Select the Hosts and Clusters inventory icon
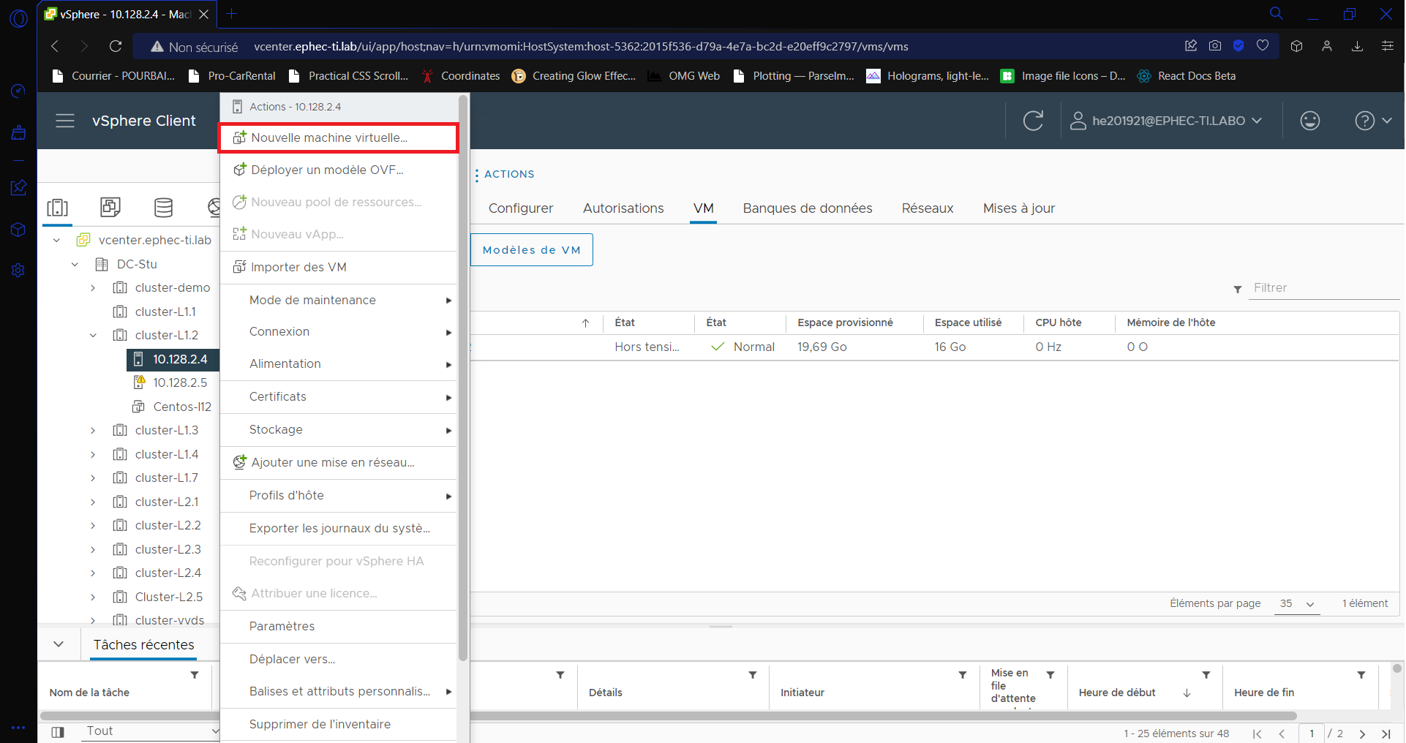 pyautogui.click(x=57, y=208)
